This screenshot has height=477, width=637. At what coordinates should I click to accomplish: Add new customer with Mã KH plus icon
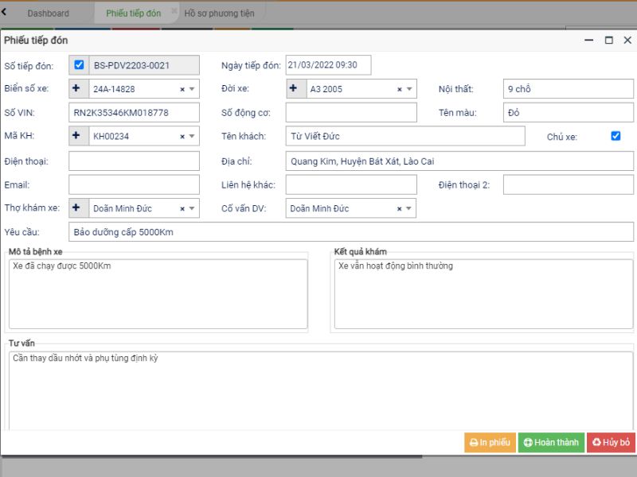click(x=77, y=137)
